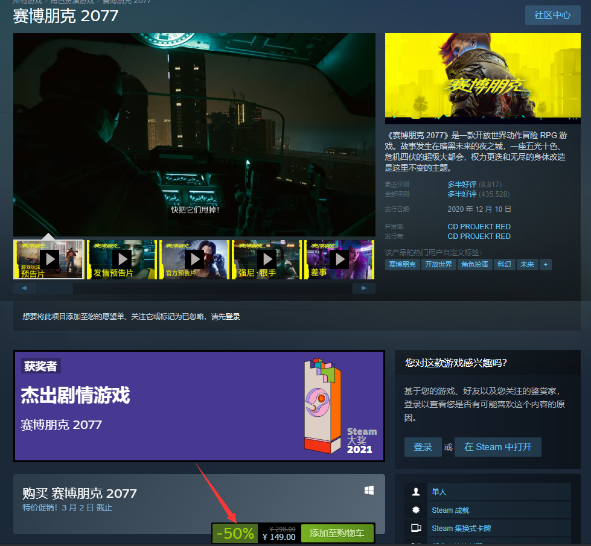
Task: Click the single-player (单人) person icon
Action: point(415,492)
